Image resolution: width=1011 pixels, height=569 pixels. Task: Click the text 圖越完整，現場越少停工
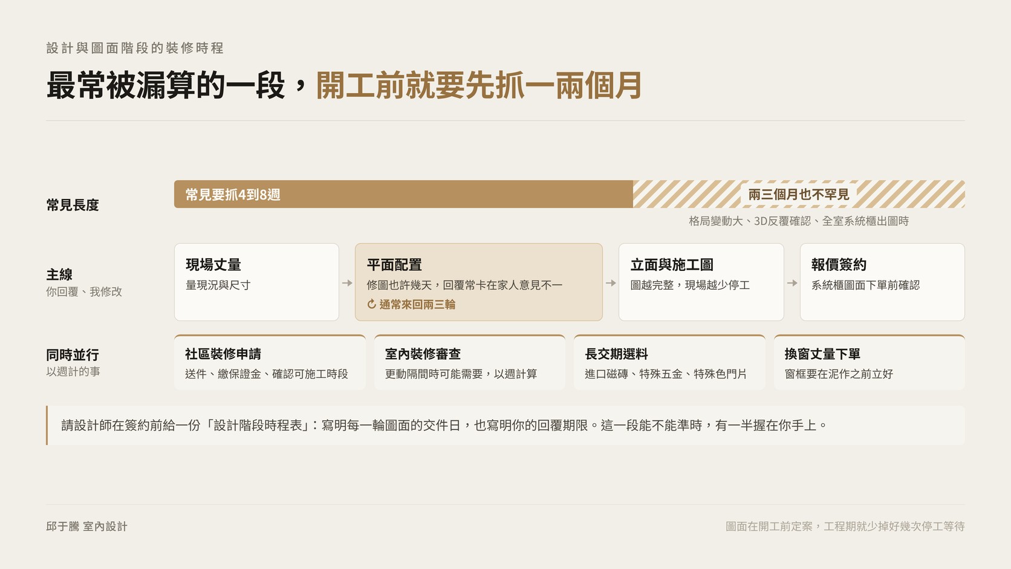tap(690, 285)
